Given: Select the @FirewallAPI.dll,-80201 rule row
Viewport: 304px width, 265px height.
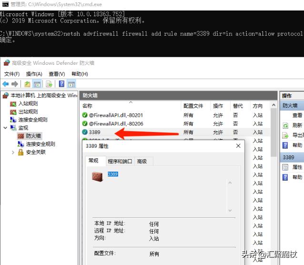Looking at the screenshot, I should click(176, 115).
